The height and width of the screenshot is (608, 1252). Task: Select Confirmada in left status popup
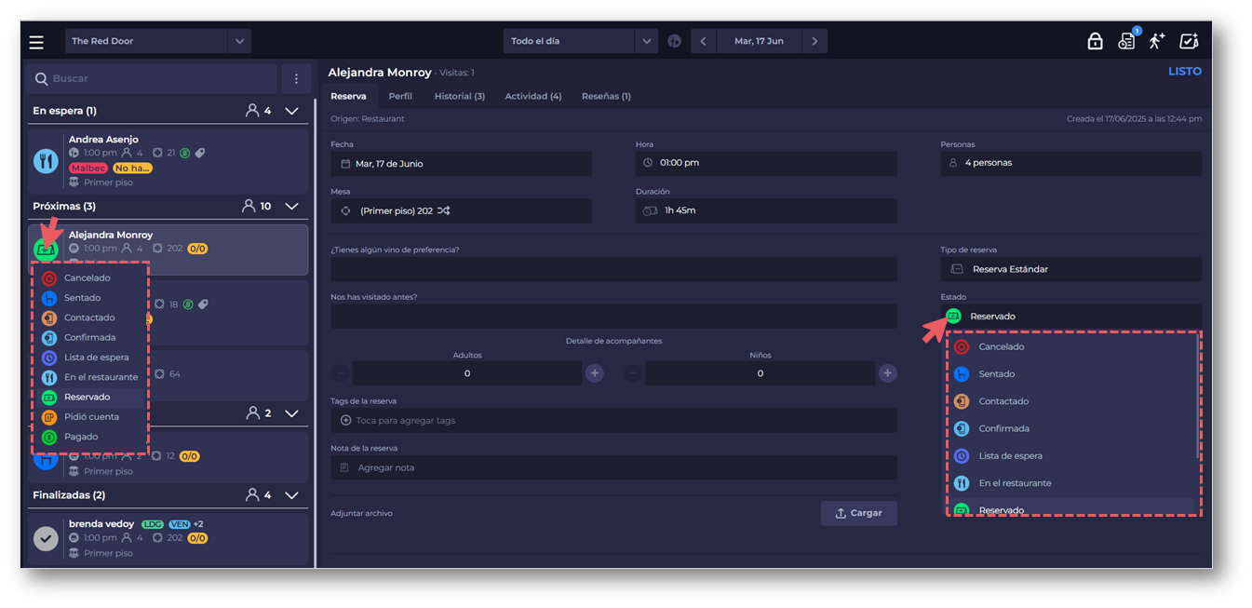click(x=90, y=337)
